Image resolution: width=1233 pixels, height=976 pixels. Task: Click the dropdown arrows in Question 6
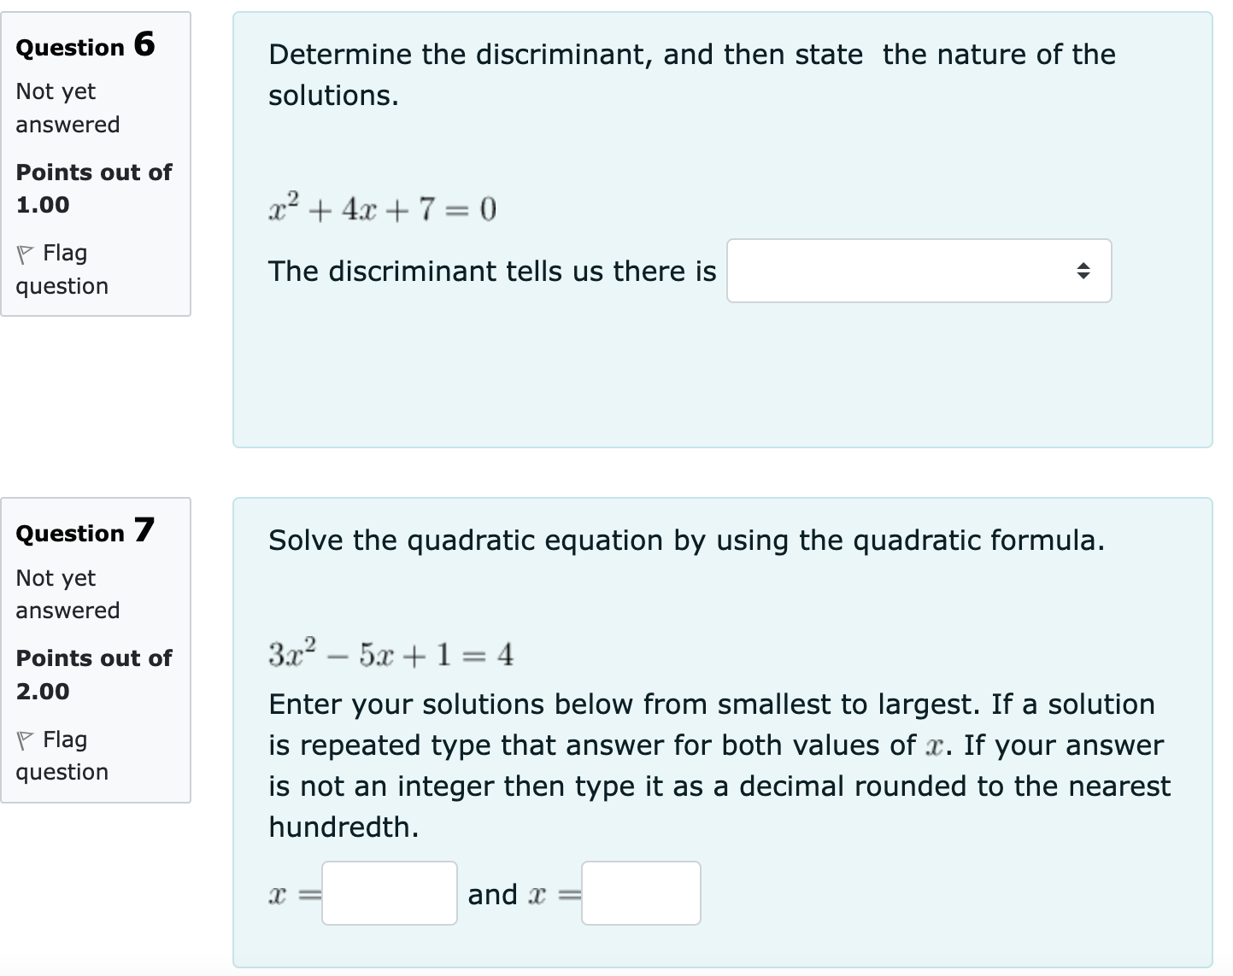1084,271
